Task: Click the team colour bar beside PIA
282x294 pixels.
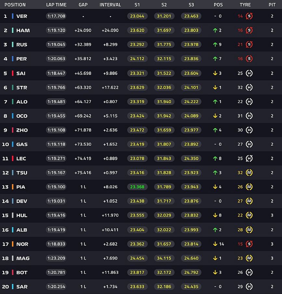Action: [x=13, y=187]
